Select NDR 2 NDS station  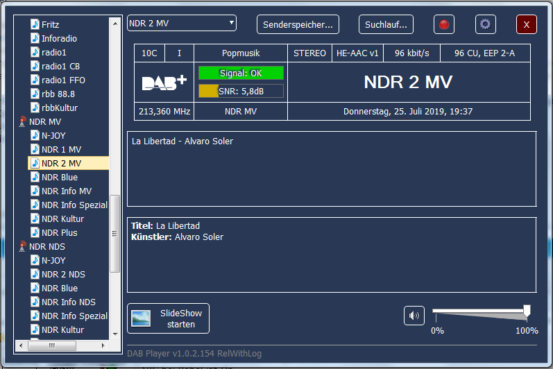point(63,275)
